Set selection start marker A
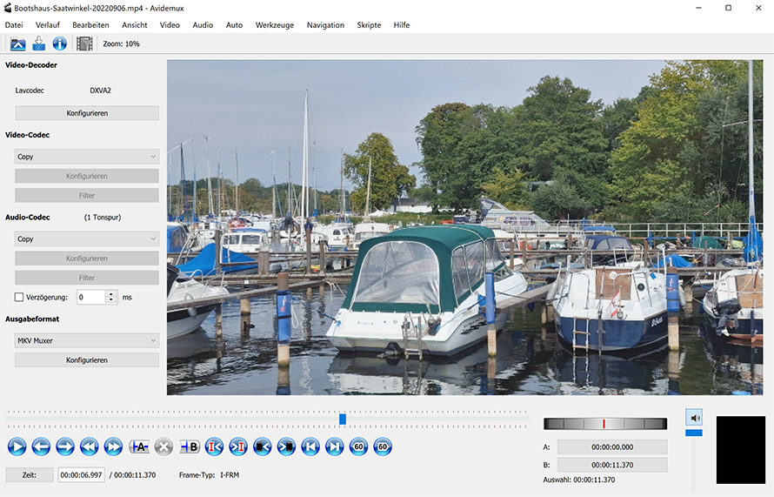Viewport: 774px width, 497px height. 139,447
